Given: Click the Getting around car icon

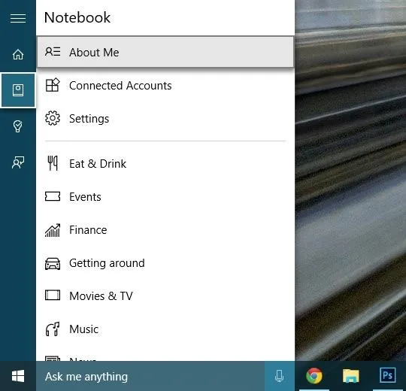Looking at the screenshot, I should click(x=53, y=264).
